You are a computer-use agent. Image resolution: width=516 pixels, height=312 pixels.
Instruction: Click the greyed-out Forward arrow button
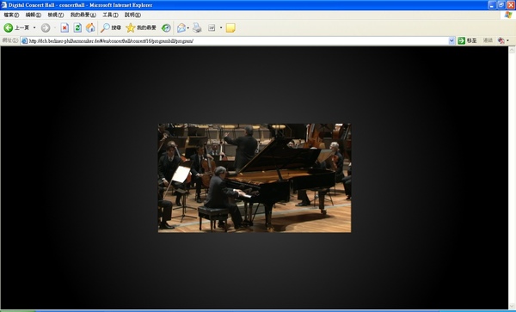pyautogui.click(x=46, y=28)
